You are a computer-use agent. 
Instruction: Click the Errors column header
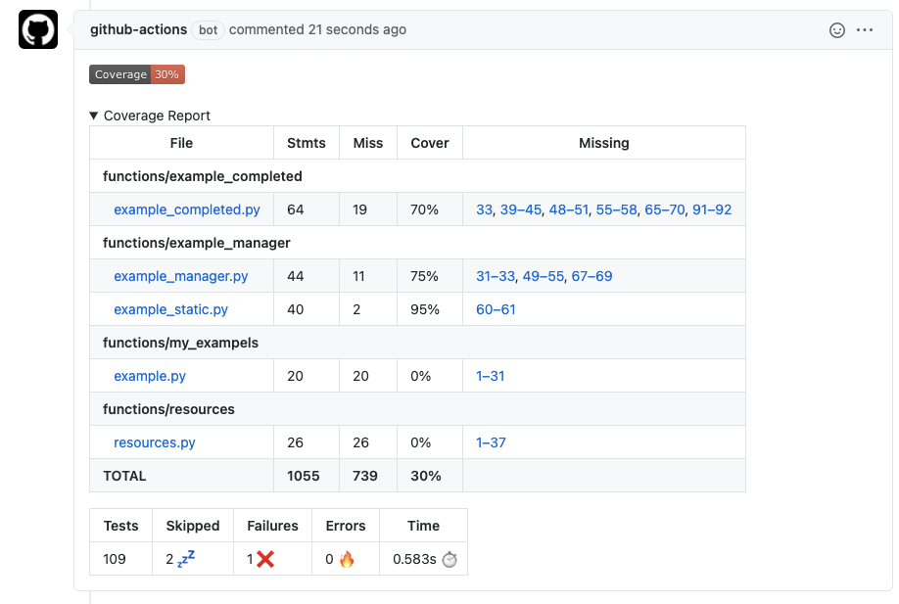pyautogui.click(x=346, y=526)
